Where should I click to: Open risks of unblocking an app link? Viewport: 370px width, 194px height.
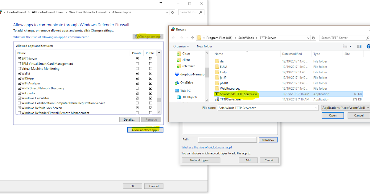click(x=206, y=147)
